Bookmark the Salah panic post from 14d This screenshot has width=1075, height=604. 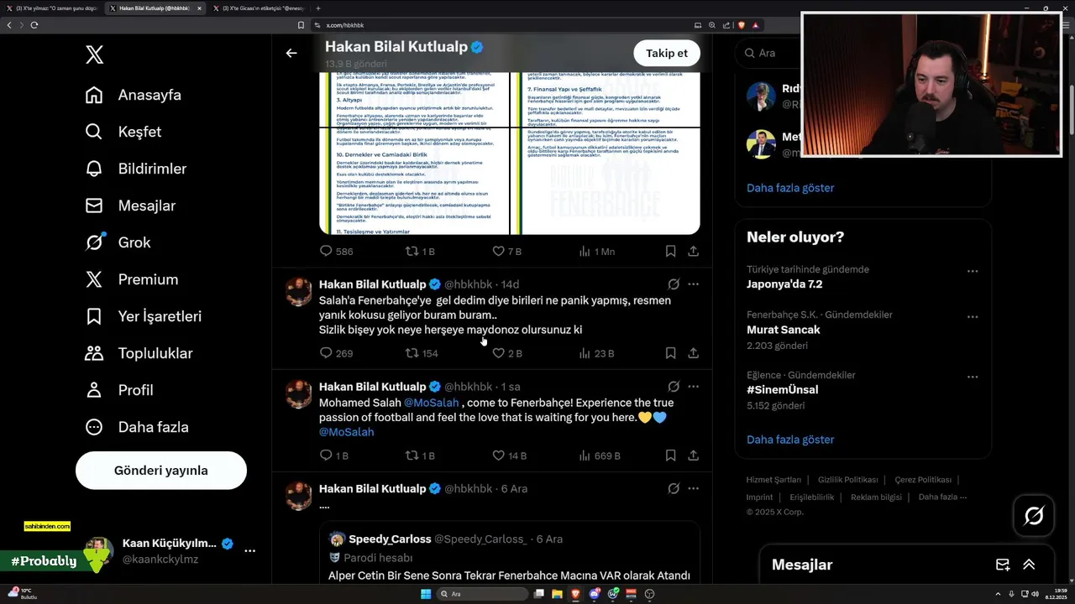tap(670, 353)
